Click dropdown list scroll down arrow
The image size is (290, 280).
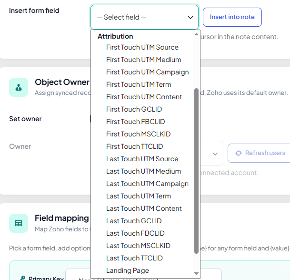[196, 273]
